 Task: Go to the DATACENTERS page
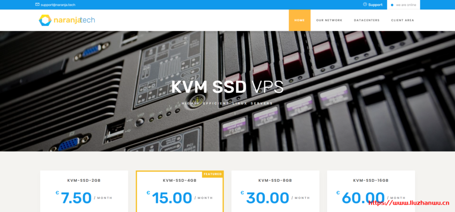point(367,20)
